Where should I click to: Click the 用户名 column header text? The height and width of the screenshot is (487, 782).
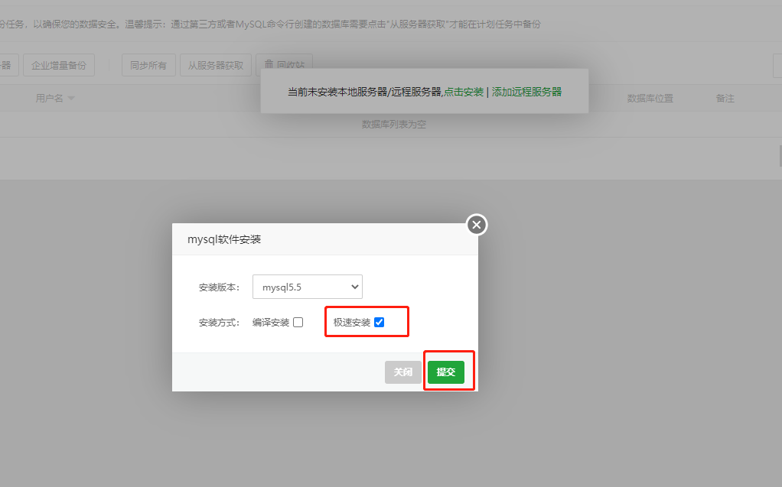pos(49,99)
